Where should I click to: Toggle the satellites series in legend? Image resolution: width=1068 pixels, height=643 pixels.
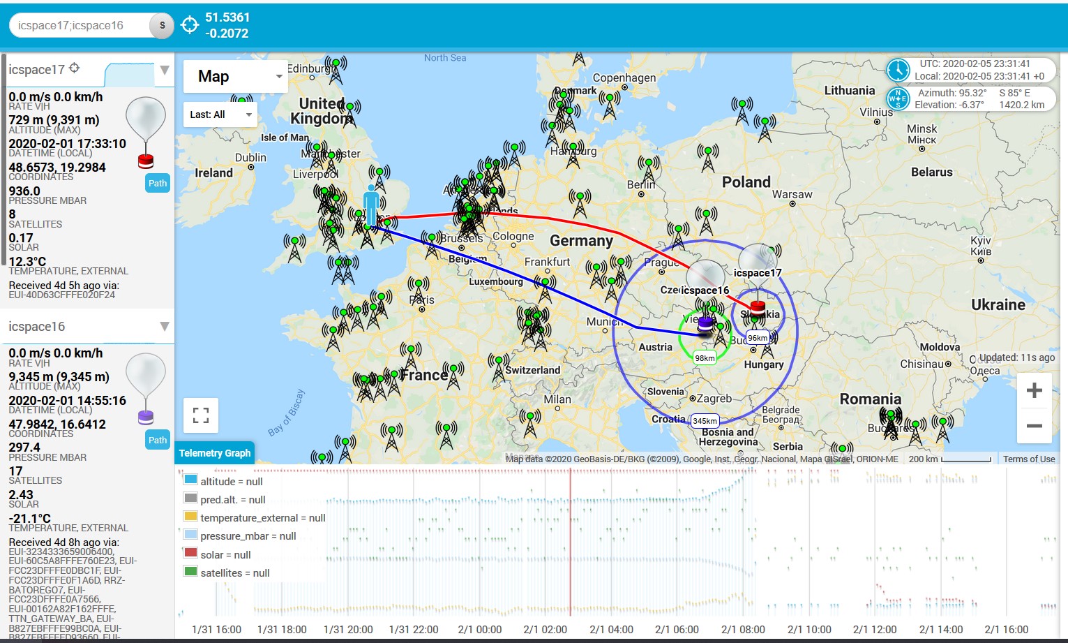226,572
